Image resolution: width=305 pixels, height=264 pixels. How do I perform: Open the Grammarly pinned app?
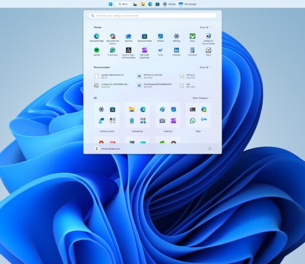pyautogui.click(x=113, y=51)
